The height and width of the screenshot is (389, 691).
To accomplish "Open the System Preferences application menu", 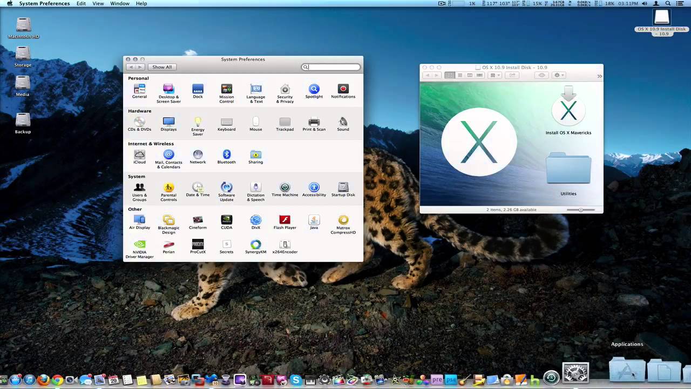I will click(44, 3).
